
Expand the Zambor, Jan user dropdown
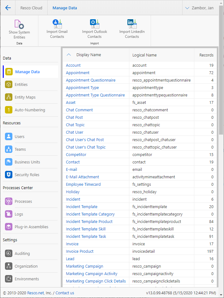click(x=200, y=8)
